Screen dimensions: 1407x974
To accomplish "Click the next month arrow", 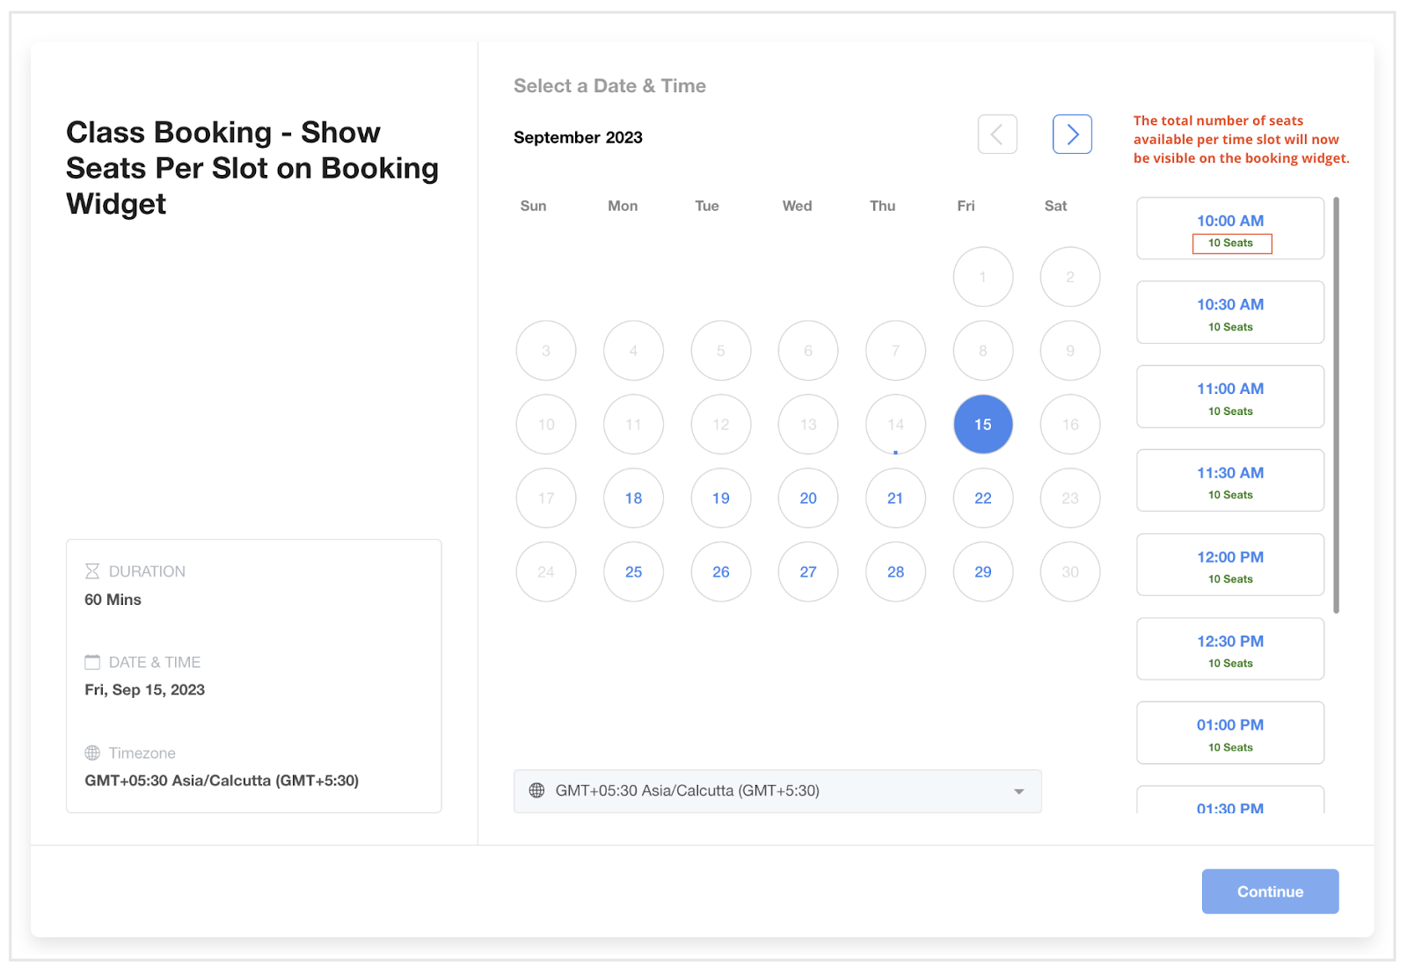I will coord(1071,134).
